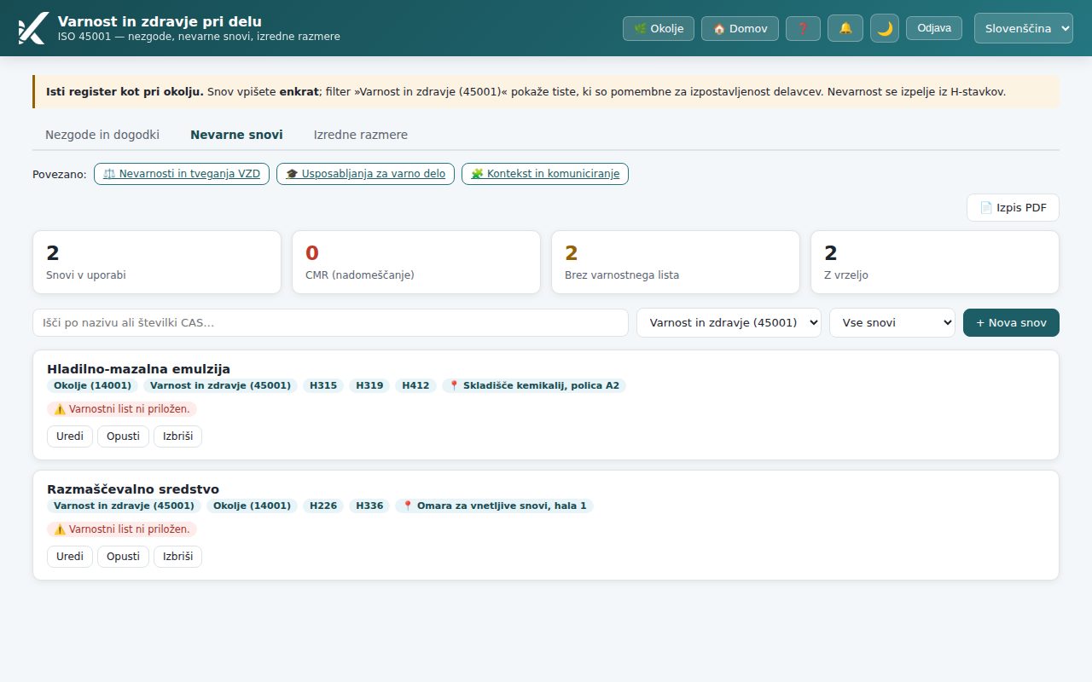Click Hladilno-mazalna emulzija title
The image size is (1092, 682).
tap(139, 369)
